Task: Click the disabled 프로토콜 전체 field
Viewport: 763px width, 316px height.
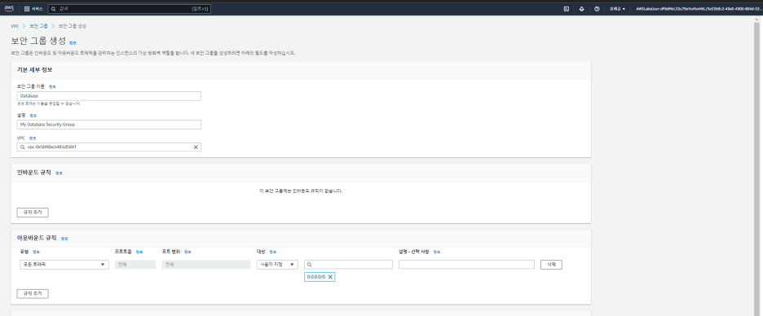Action: [x=135, y=265]
